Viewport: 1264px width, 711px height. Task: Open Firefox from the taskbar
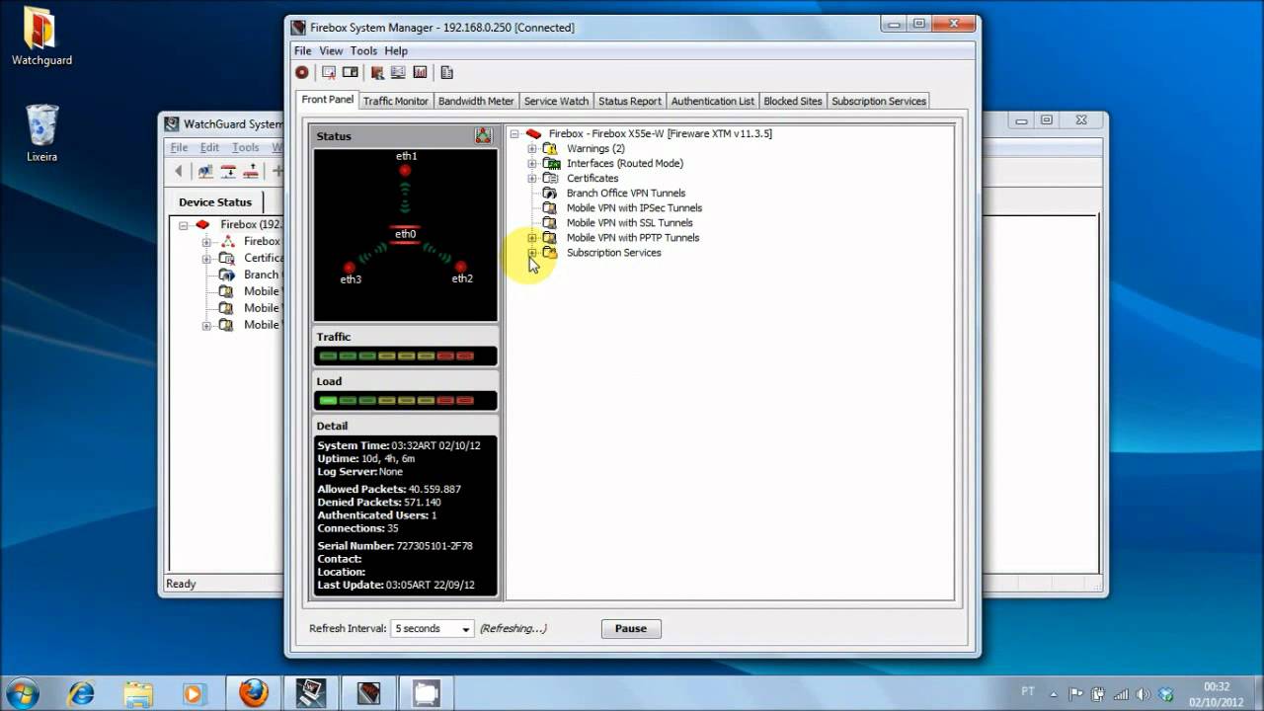(254, 692)
